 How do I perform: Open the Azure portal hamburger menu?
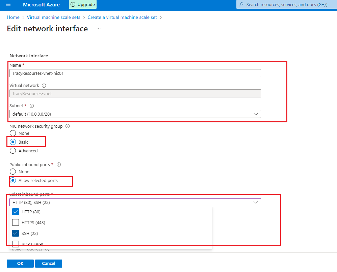[x=8, y=5]
